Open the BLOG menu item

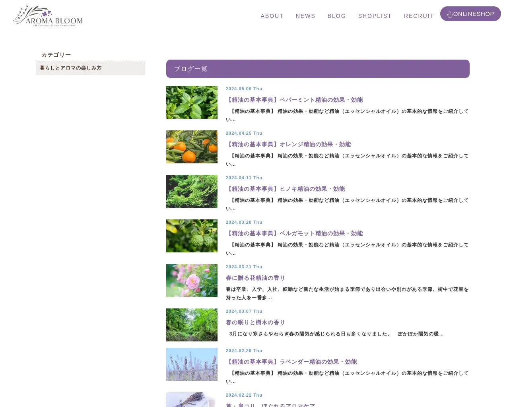point(336,16)
